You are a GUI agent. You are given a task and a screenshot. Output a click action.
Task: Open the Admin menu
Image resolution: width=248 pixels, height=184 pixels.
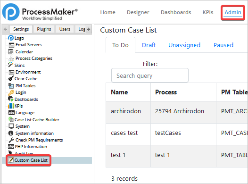233,12
